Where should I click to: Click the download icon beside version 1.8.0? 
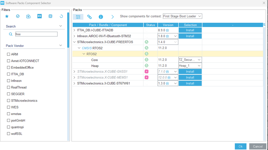coord(167,36)
